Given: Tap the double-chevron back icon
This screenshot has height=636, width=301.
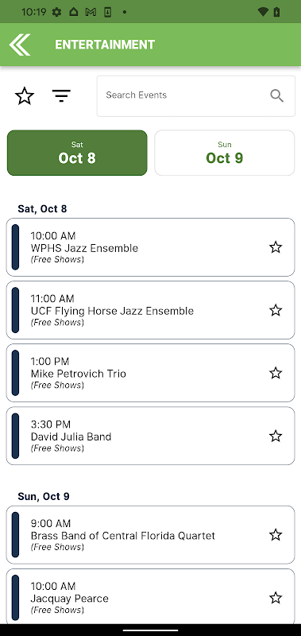Looking at the screenshot, I should click(20, 45).
